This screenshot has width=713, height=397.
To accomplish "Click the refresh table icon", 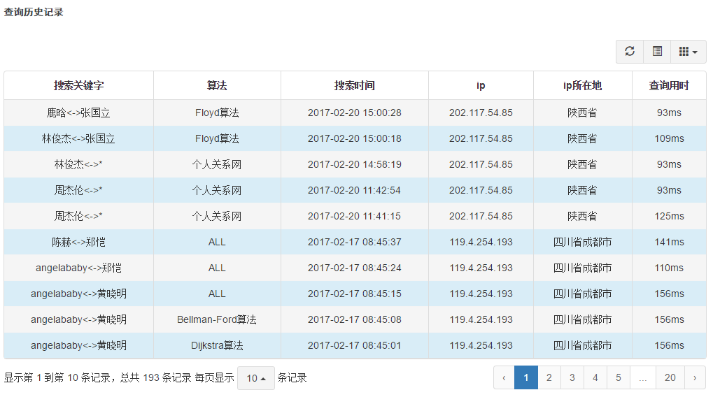I will 630,51.
